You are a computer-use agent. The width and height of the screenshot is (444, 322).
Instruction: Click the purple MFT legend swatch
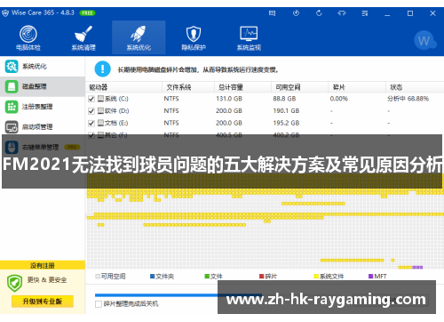(370, 277)
